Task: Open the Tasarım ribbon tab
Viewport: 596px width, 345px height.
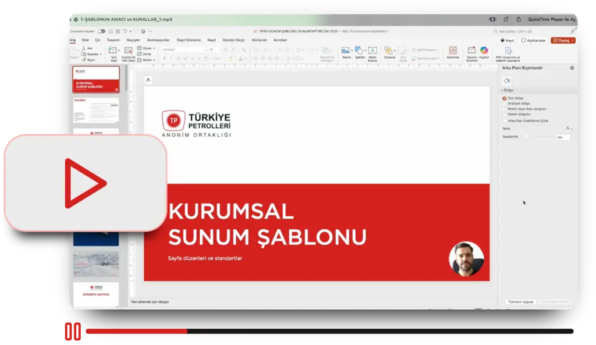Action: tap(113, 40)
